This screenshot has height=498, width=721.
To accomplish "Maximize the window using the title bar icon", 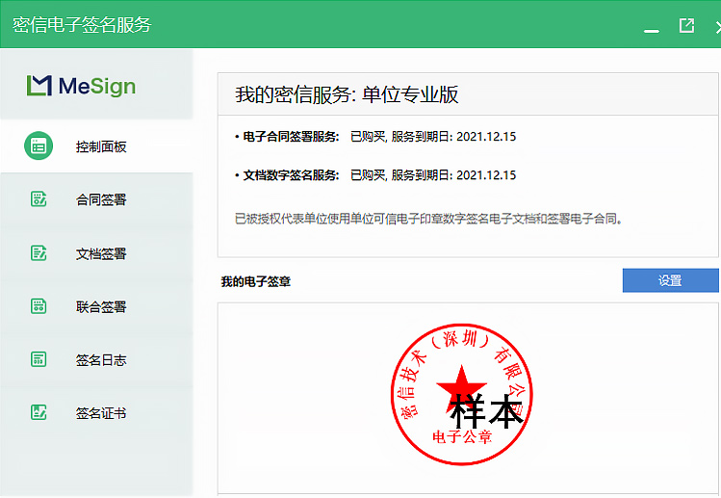I will 686,26.
